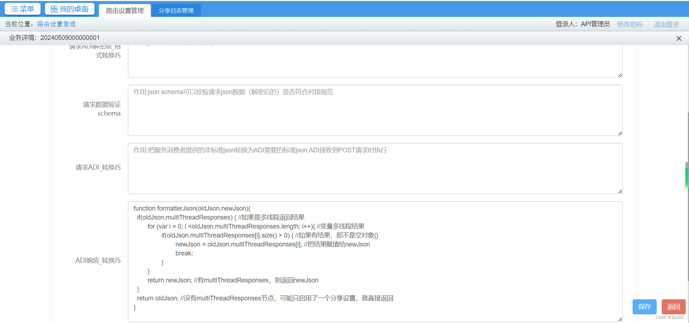Focus the 请求数据验证 schema textarea
689x323 pixels.
point(375,110)
